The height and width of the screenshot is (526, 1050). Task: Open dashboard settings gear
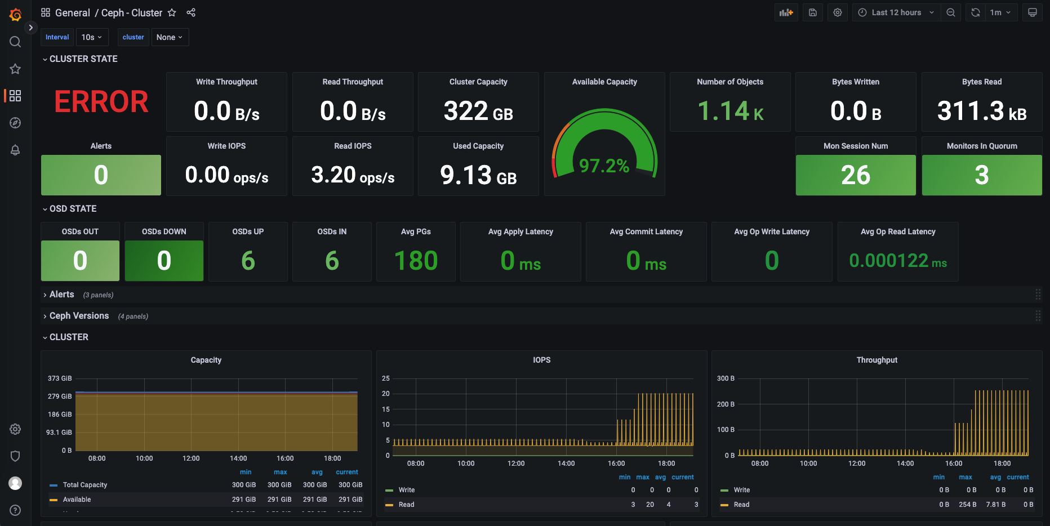(x=838, y=12)
